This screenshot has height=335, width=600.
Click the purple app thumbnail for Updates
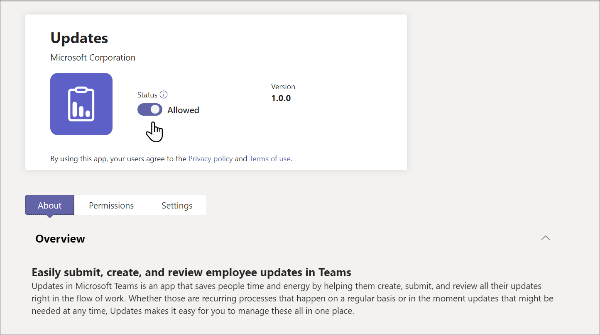81,104
